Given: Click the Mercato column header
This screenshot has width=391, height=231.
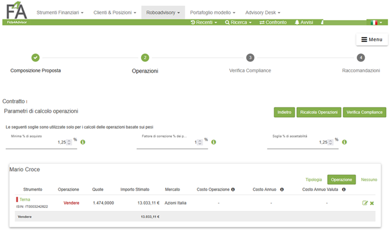Looking at the screenshot, I should (172, 190).
